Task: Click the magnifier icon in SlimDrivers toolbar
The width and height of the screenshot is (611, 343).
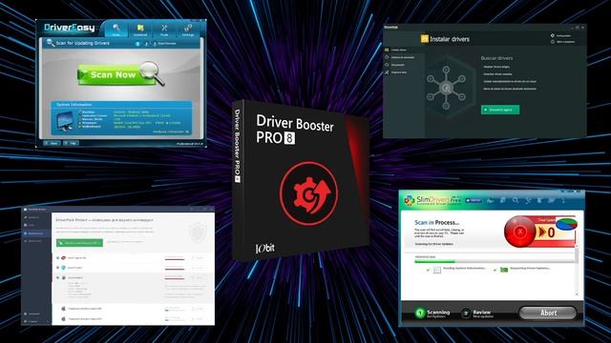Action: tap(516, 200)
